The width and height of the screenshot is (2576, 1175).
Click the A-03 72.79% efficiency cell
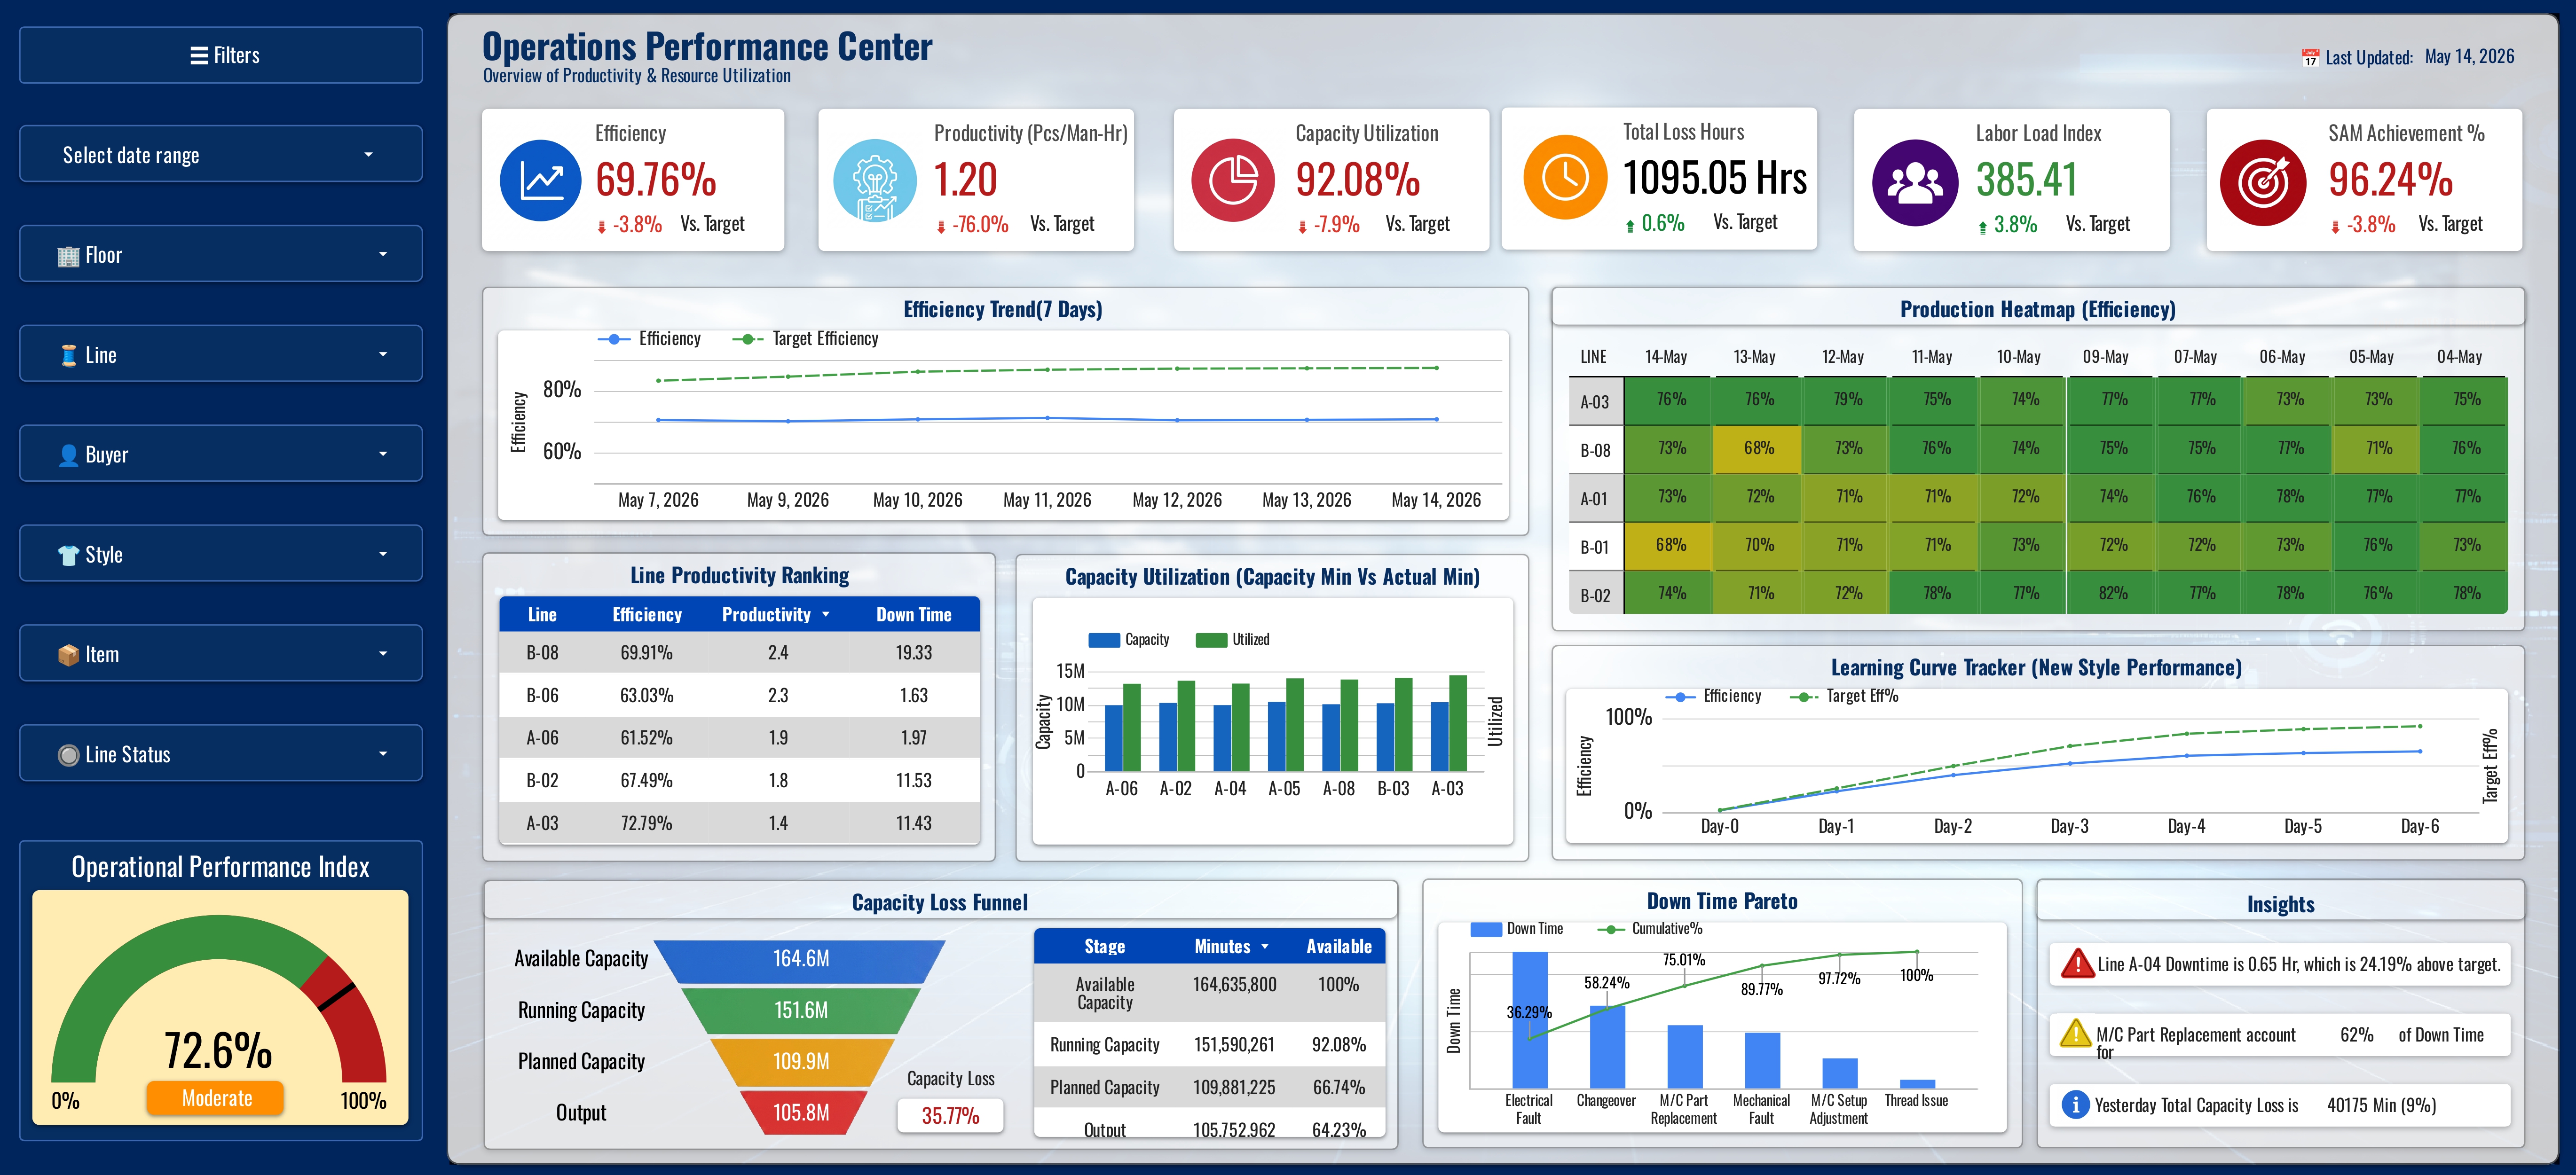point(646,824)
